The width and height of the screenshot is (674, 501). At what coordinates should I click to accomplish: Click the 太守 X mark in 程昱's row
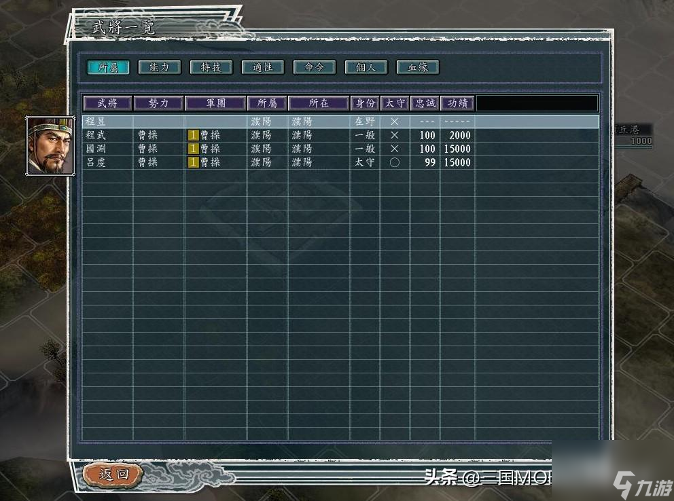395,122
